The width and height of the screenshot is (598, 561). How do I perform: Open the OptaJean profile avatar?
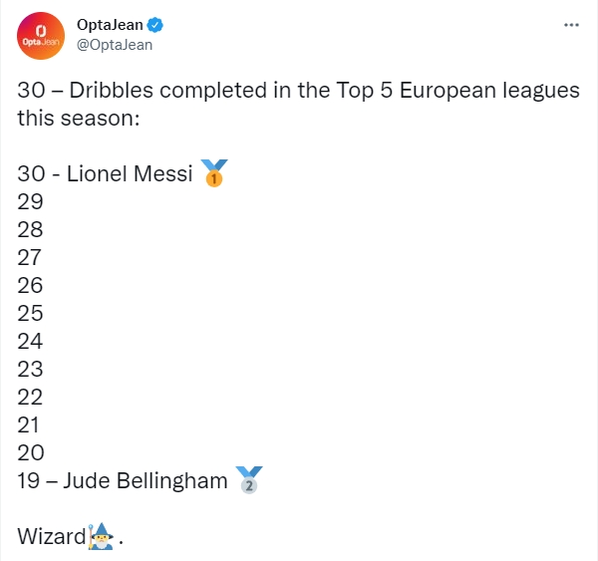[41, 36]
